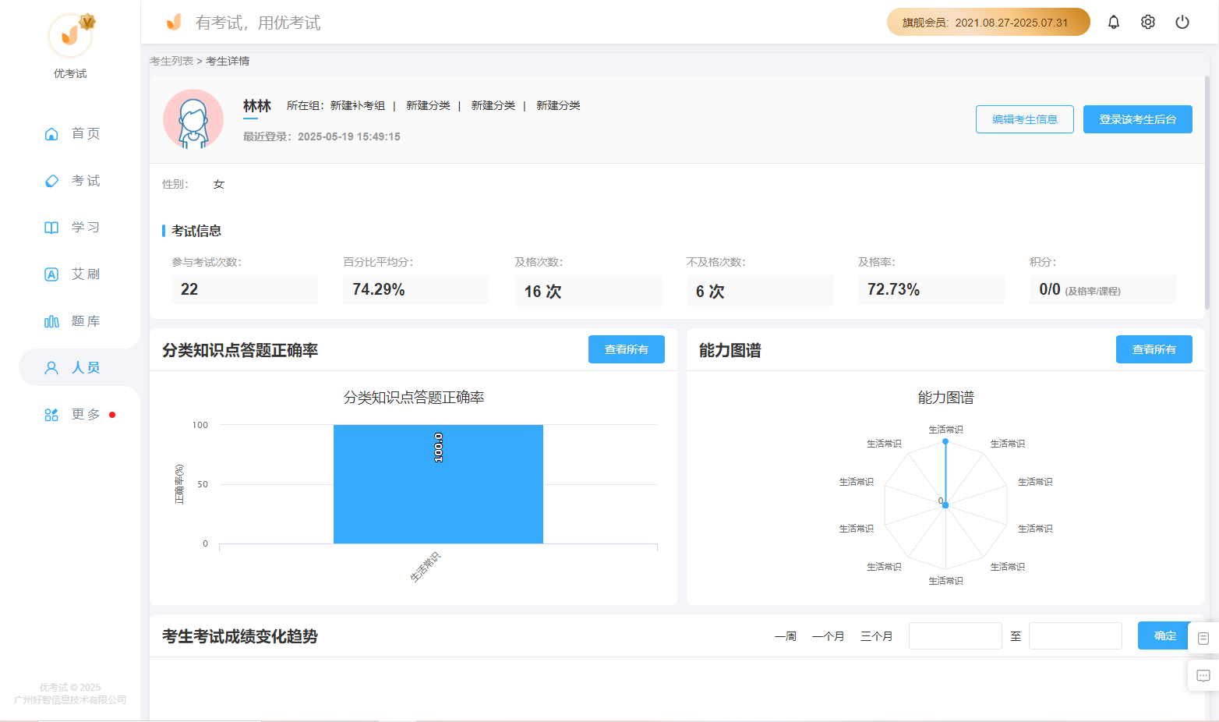Select the 一周 time range
The image size is (1219, 722).
tap(786, 636)
